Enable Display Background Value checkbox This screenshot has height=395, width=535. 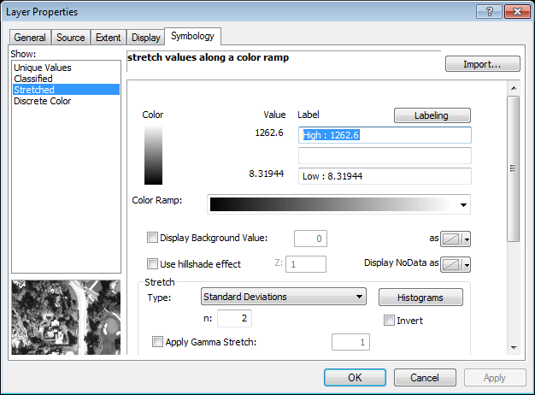[152, 238]
